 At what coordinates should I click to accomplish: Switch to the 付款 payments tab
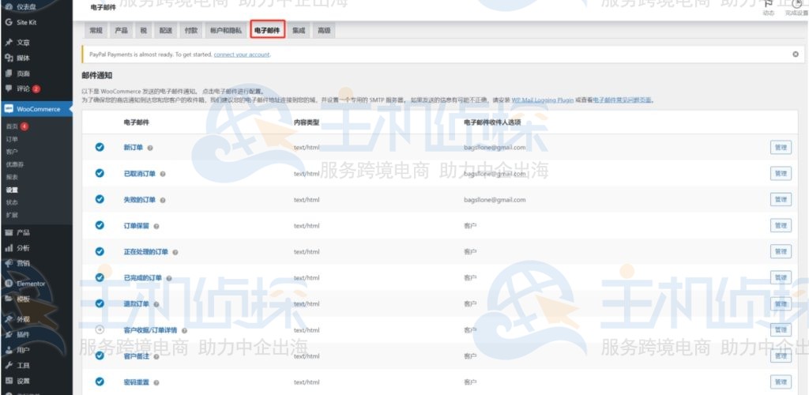[x=191, y=31]
